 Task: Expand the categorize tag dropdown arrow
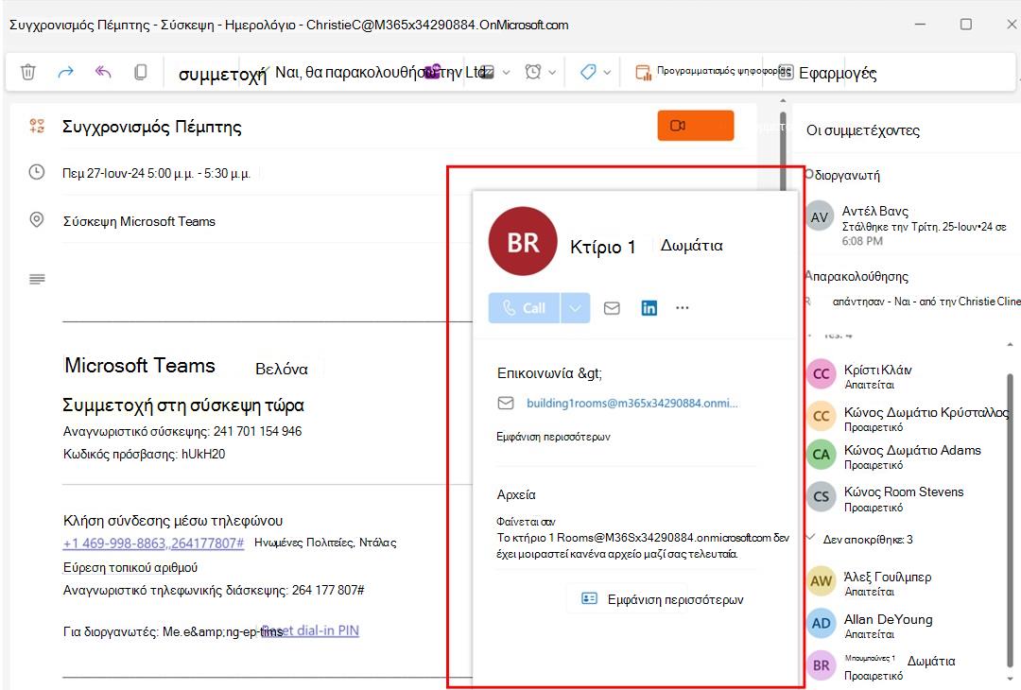(607, 72)
